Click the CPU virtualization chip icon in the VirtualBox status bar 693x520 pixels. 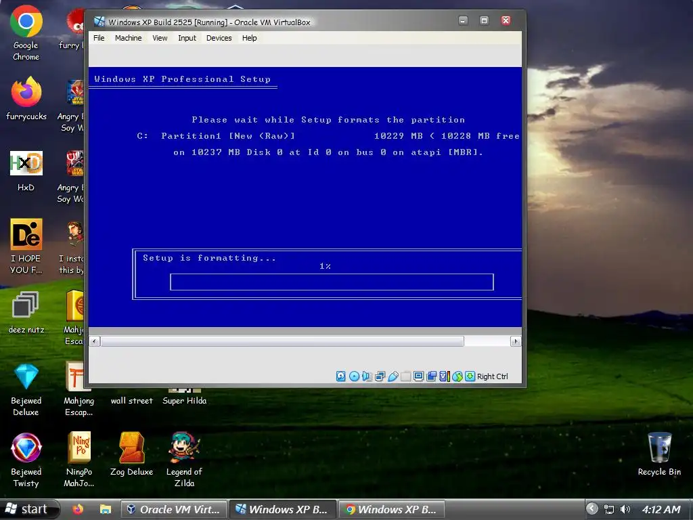pyautogui.click(x=444, y=376)
